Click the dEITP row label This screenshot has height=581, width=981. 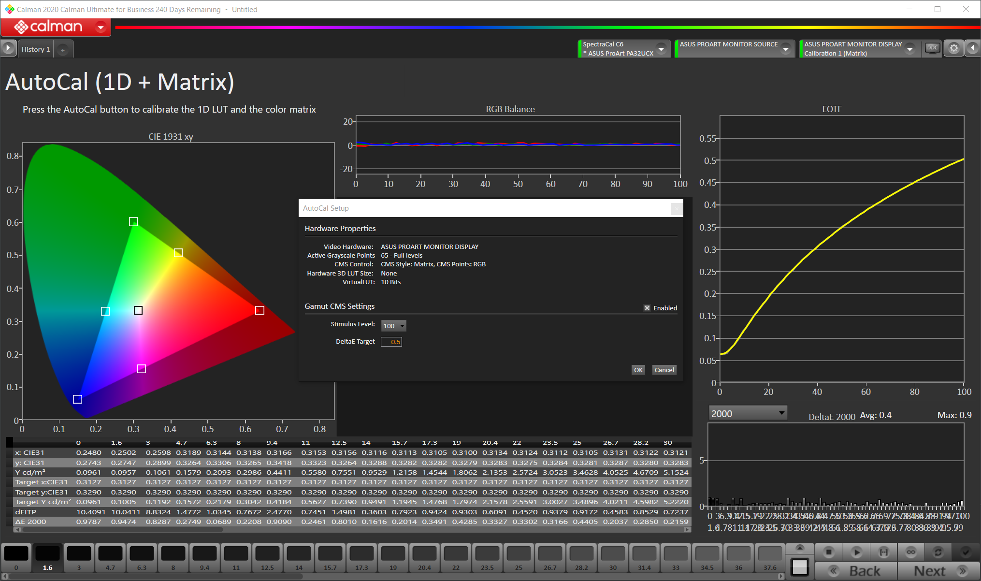(x=26, y=512)
